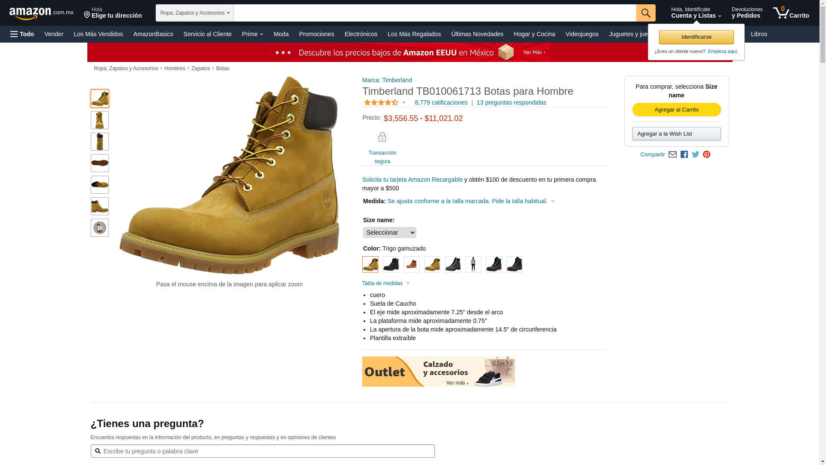Select the orange-brown boot color swatch
Image resolution: width=826 pixels, height=465 pixels.
[412, 264]
